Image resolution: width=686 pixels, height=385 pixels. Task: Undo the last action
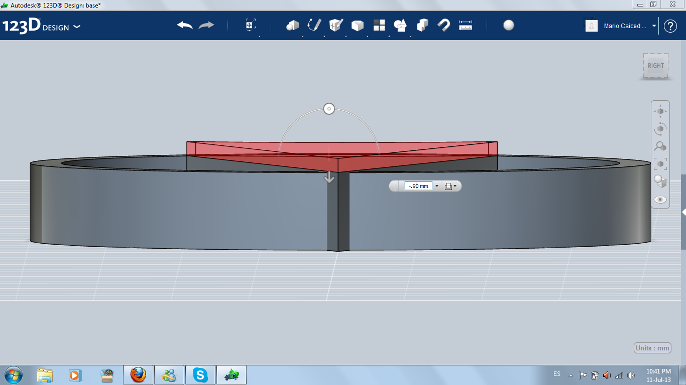tap(185, 25)
